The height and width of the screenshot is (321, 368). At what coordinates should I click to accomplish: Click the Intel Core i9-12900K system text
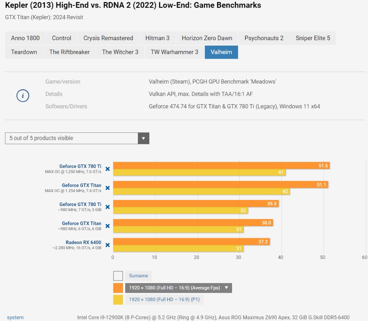click(x=213, y=318)
